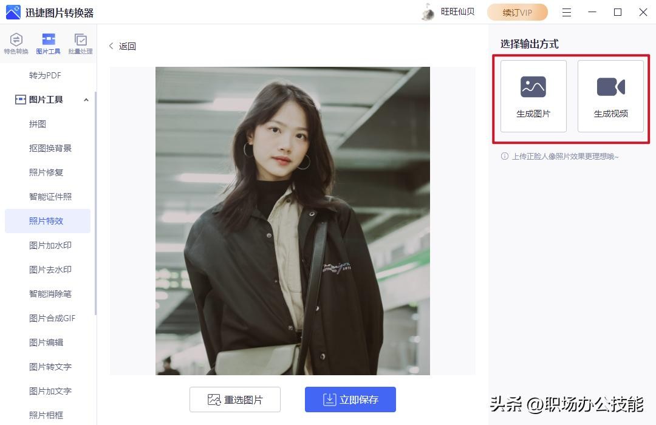Open 抠图换背景 in the sidebar
656x425 pixels.
pyautogui.click(x=50, y=148)
